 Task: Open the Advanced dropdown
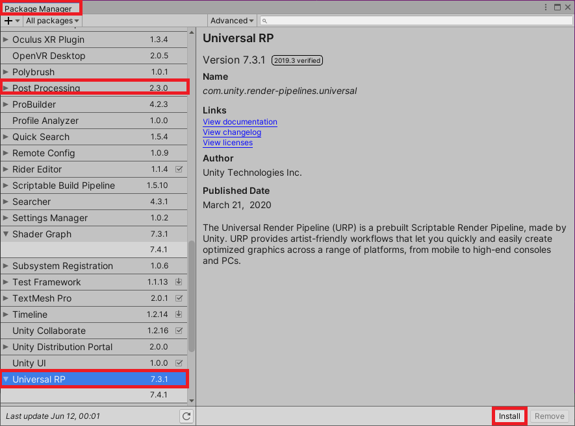[x=233, y=21]
